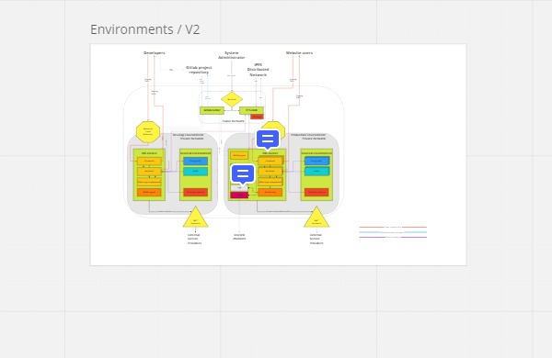Select the cyan box in development secured environment
Viewport: 552px width, 358px height.
[x=195, y=171]
